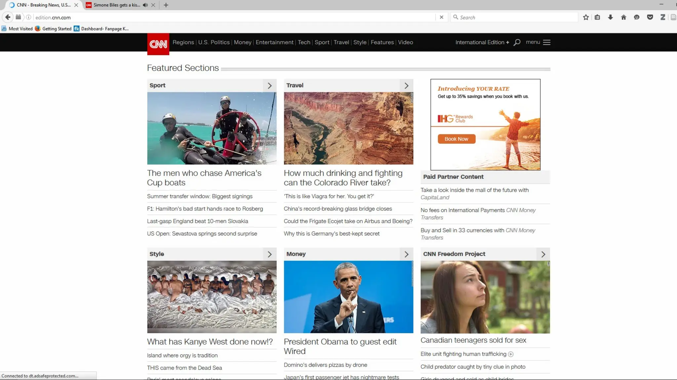The image size is (677, 380).
Task: Click Book Now in IHG ad
Action: [456, 139]
